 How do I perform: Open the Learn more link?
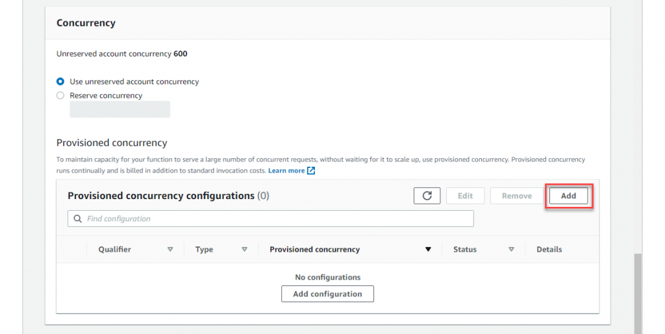(286, 171)
